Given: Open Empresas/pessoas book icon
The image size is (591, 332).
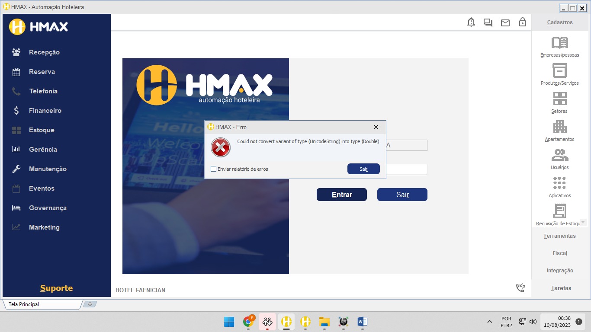Looking at the screenshot, I should click(559, 43).
